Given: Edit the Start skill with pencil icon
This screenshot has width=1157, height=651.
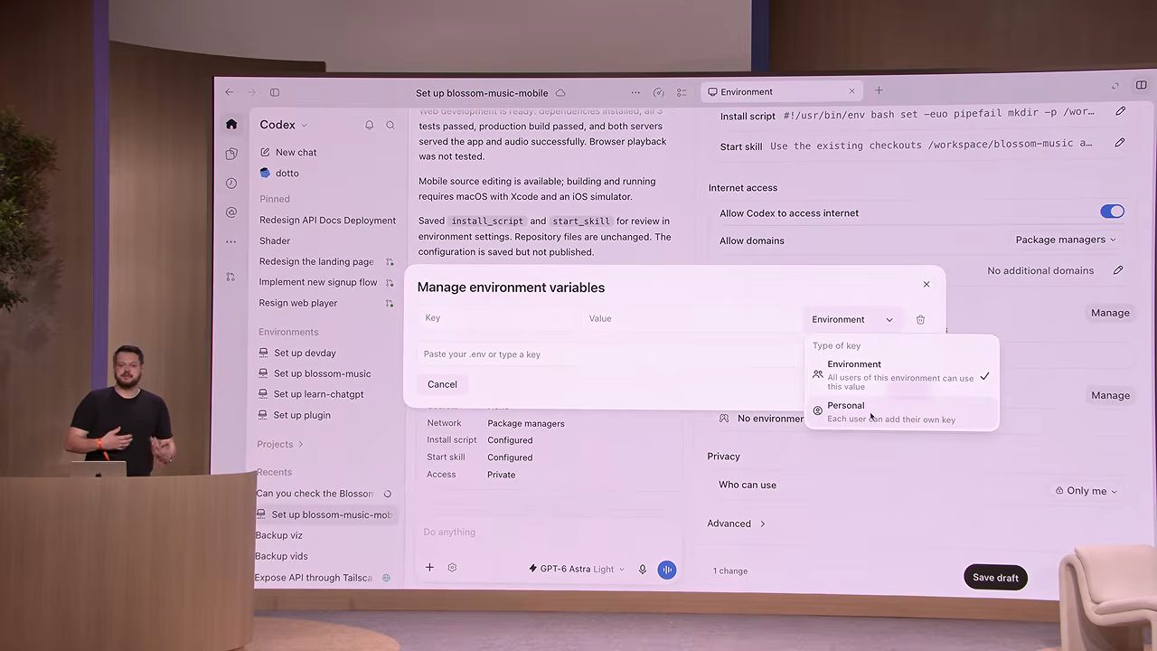Looking at the screenshot, I should pyautogui.click(x=1120, y=142).
